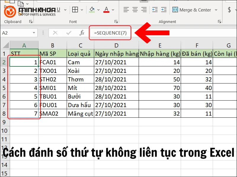Expand the Fill Color dropdown arrow

pyautogui.click(x=98, y=10)
